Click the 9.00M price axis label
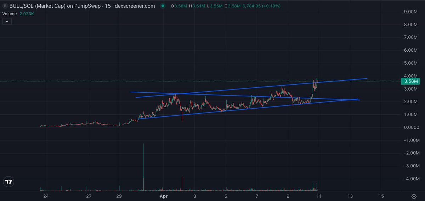The image size is (425, 201). [x=411, y=12]
